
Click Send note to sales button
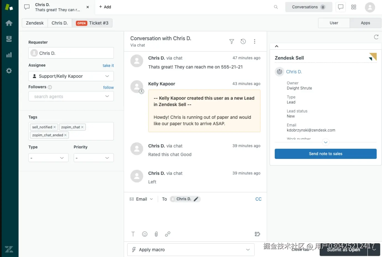tap(326, 154)
